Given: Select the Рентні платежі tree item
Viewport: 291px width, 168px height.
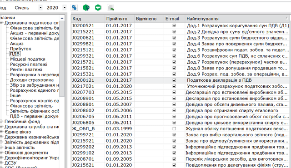Looking at the screenshot, I should (26, 69).
